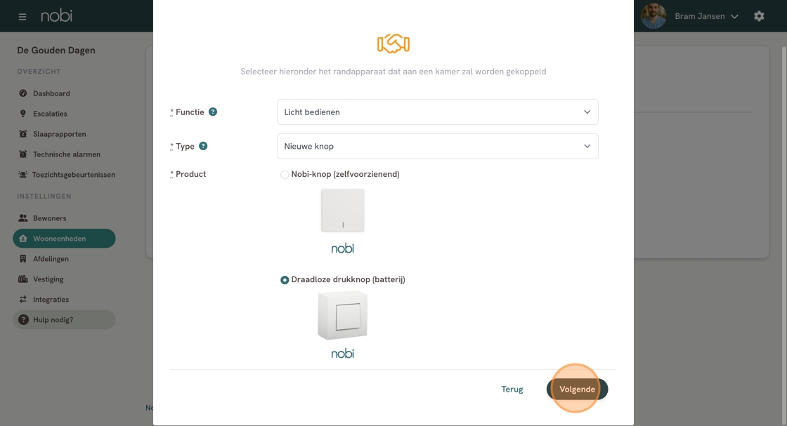Click the Integraties arrows icon
This screenshot has height=426, width=787.
(x=22, y=299)
